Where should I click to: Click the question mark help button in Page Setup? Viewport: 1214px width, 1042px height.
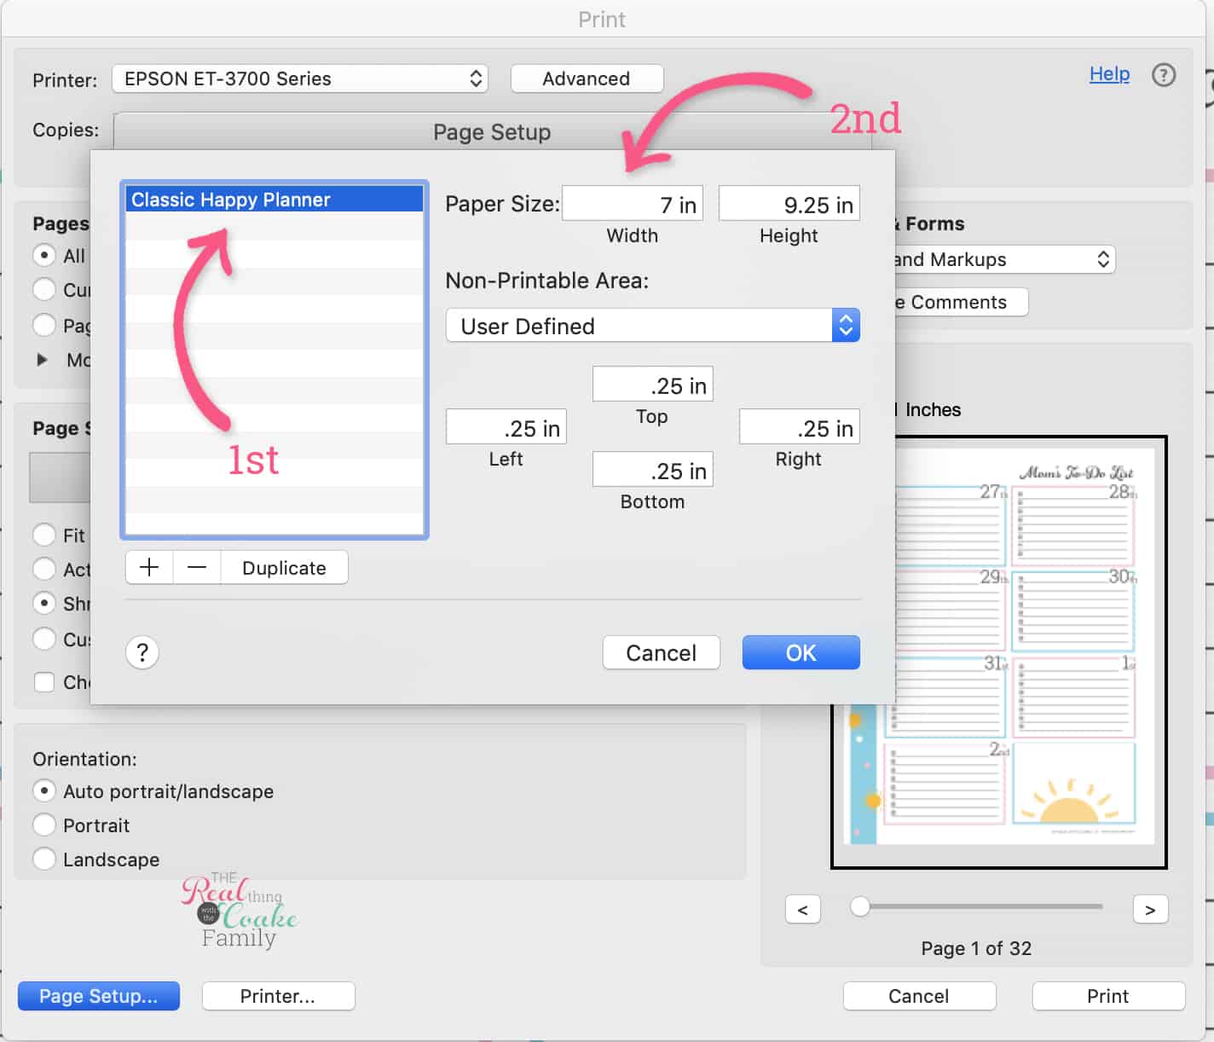142,653
